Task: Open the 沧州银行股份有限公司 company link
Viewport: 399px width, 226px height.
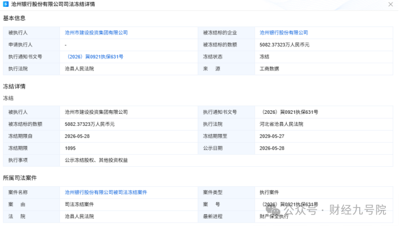Action: pos(284,33)
